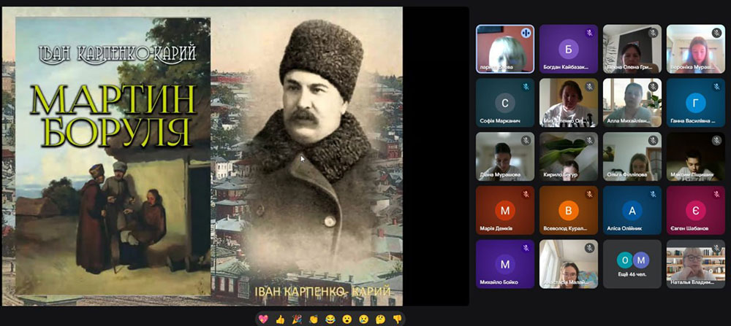Select Кирило Бегур video tile
Image resolution: width=731 pixels, height=326 pixels.
coord(569,157)
